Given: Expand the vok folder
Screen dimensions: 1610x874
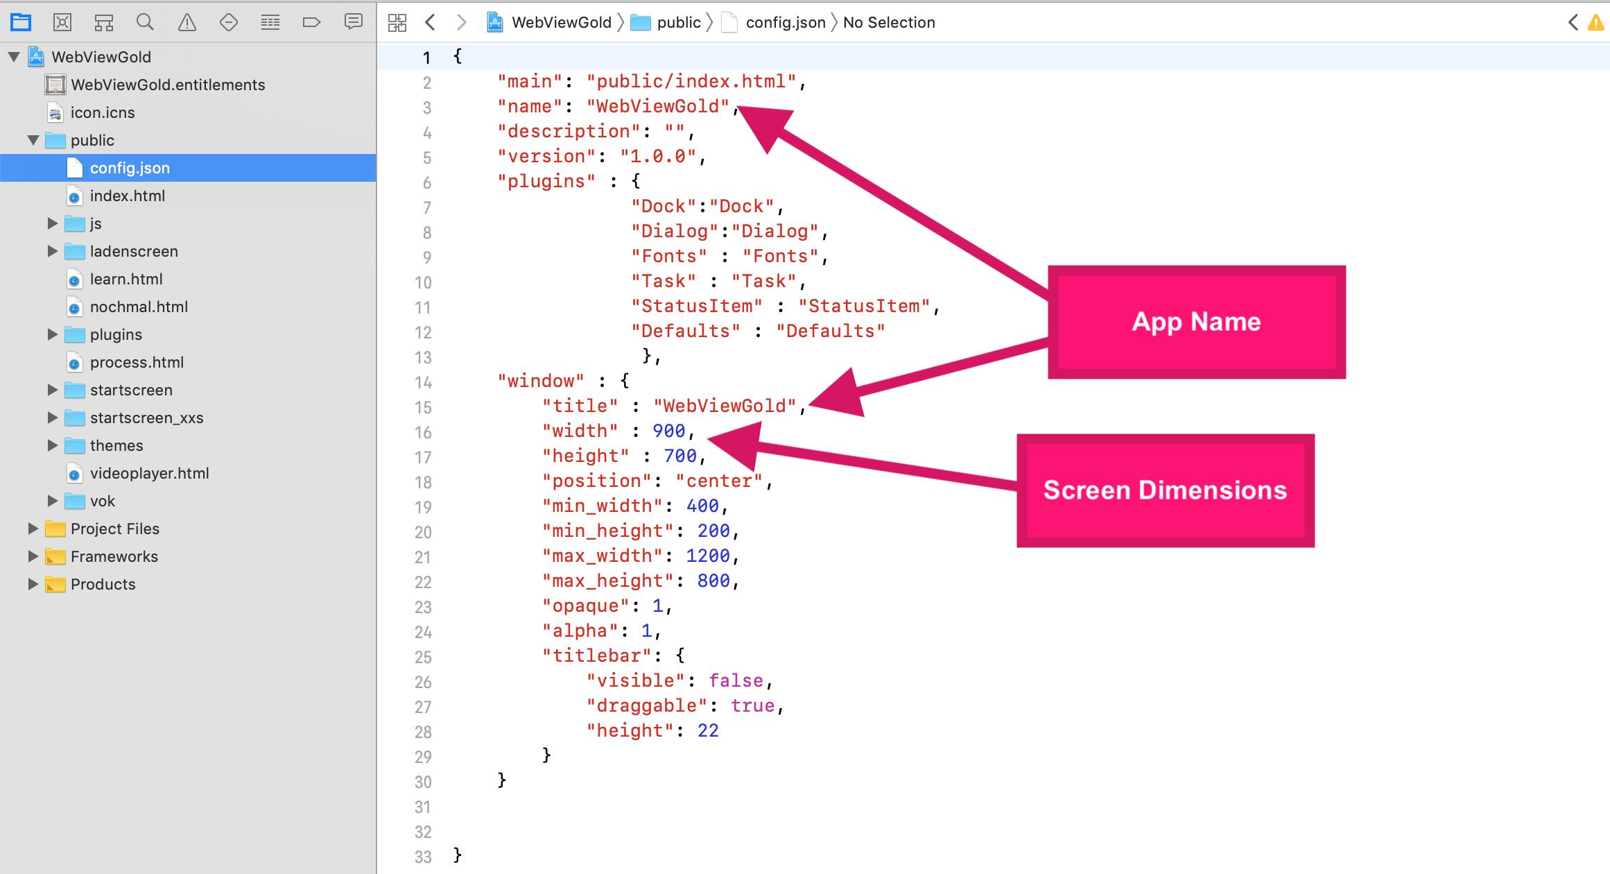Looking at the screenshot, I should 52,501.
